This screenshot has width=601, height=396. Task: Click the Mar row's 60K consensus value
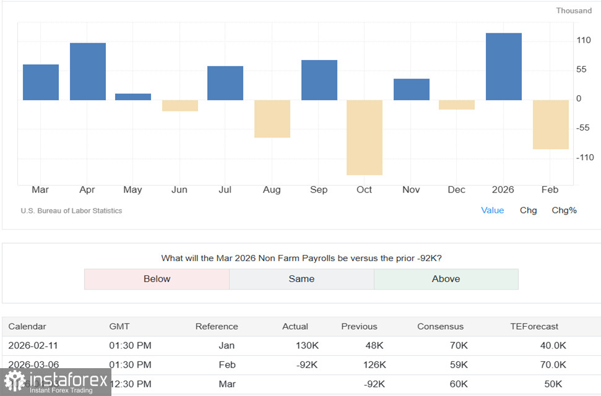pos(459,384)
